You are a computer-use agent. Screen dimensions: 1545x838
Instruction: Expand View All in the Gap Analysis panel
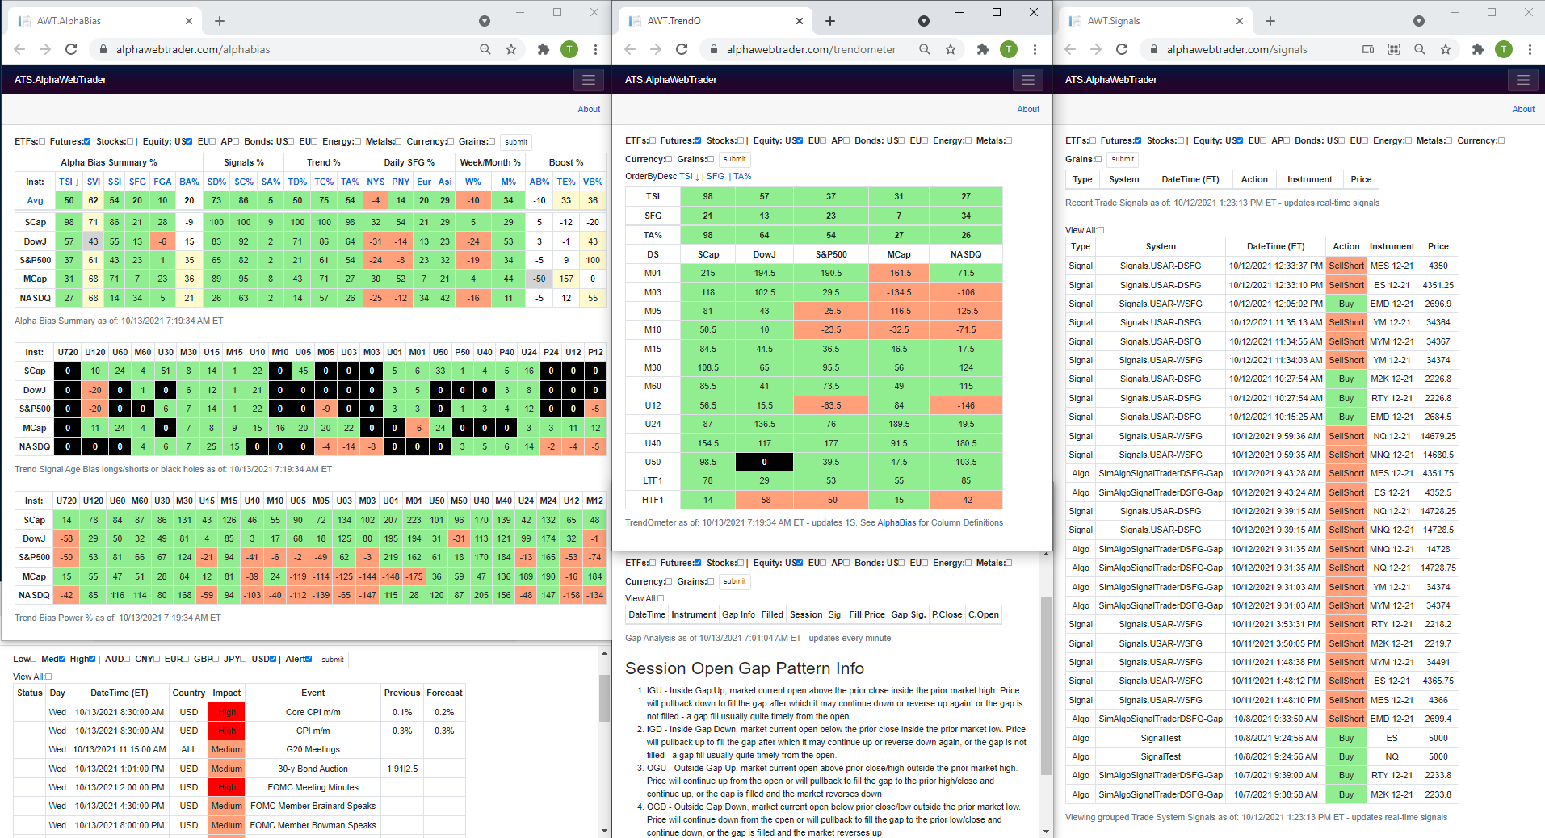pos(659,598)
